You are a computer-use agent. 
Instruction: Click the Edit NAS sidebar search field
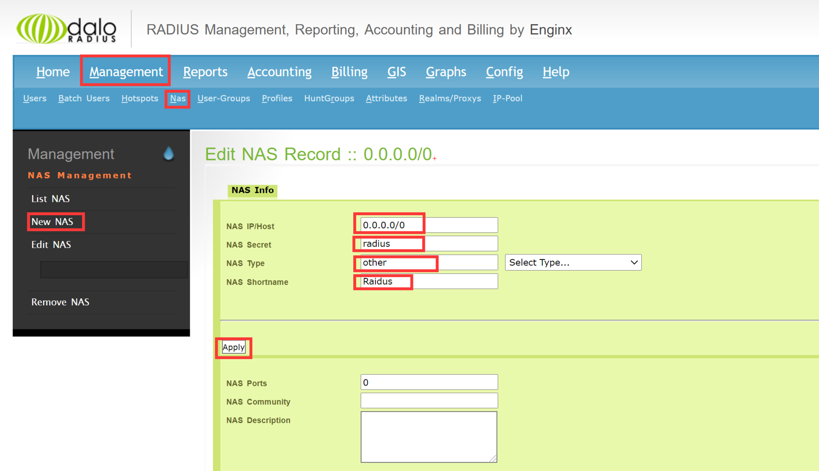coord(113,269)
